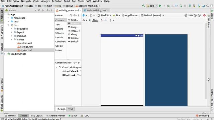The width and height of the screenshot is (214, 120).
Task: Open the Android Profiler gauge icon in toolbar
Action: [177, 6]
